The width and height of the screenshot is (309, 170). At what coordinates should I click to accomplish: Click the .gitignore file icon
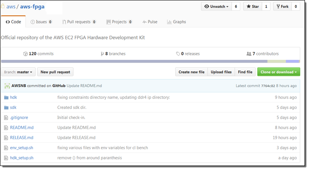[6, 118]
